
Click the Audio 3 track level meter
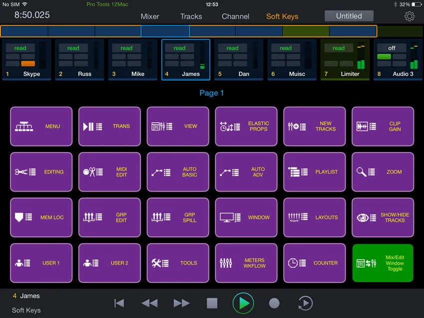414,56
